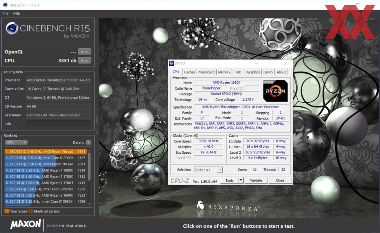Viewport: 380px width, 233px height.
Task: Click the GFX Board field GeForce GTX 1060
Action: (58, 115)
